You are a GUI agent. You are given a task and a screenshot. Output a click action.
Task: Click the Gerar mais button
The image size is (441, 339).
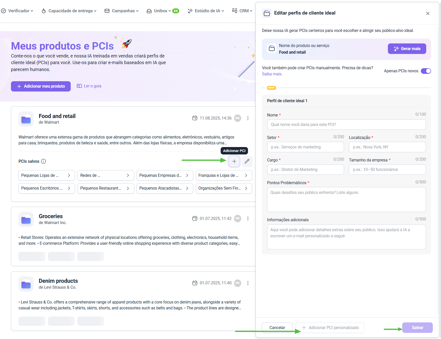click(407, 49)
